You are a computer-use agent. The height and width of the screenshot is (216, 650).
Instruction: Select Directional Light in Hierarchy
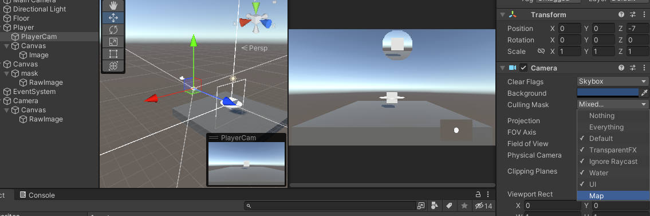40,9
